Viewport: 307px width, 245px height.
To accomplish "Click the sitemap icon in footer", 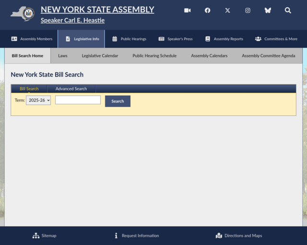I will click(36, 235).
